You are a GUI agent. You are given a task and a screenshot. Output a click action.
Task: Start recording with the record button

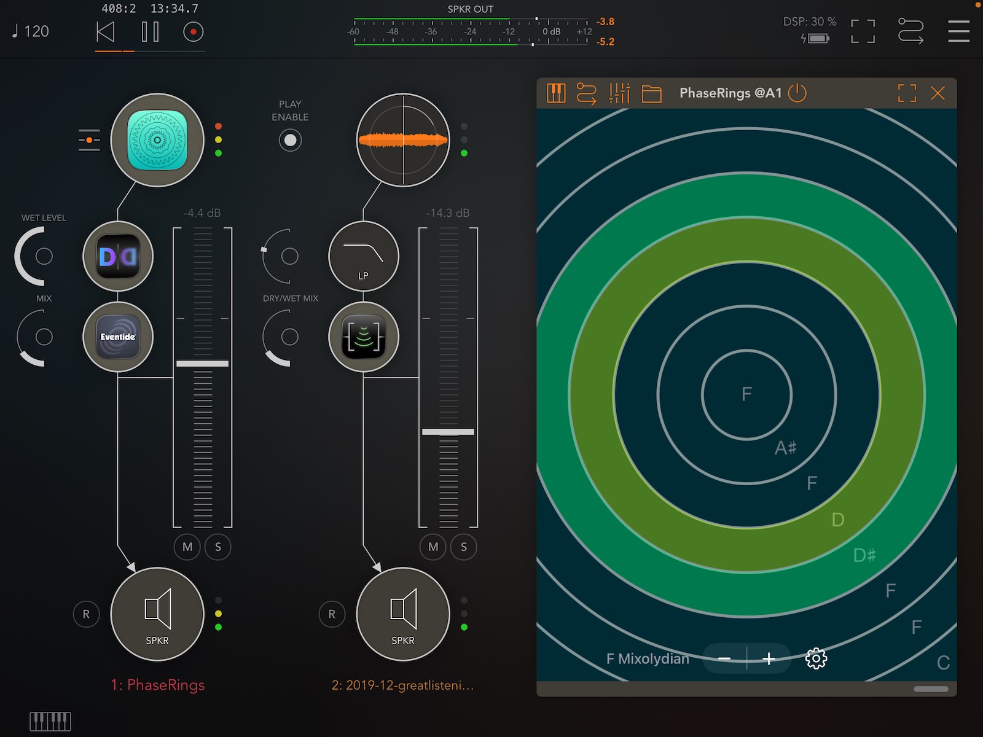(193, 31)
